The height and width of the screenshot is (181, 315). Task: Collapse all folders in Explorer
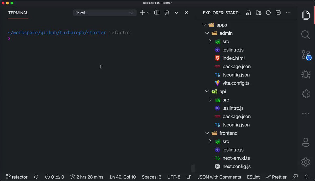coord(278,12)
